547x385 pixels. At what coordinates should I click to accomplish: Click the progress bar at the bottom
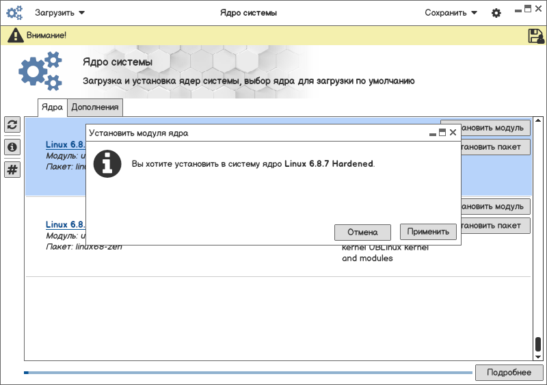coord(248,373)
